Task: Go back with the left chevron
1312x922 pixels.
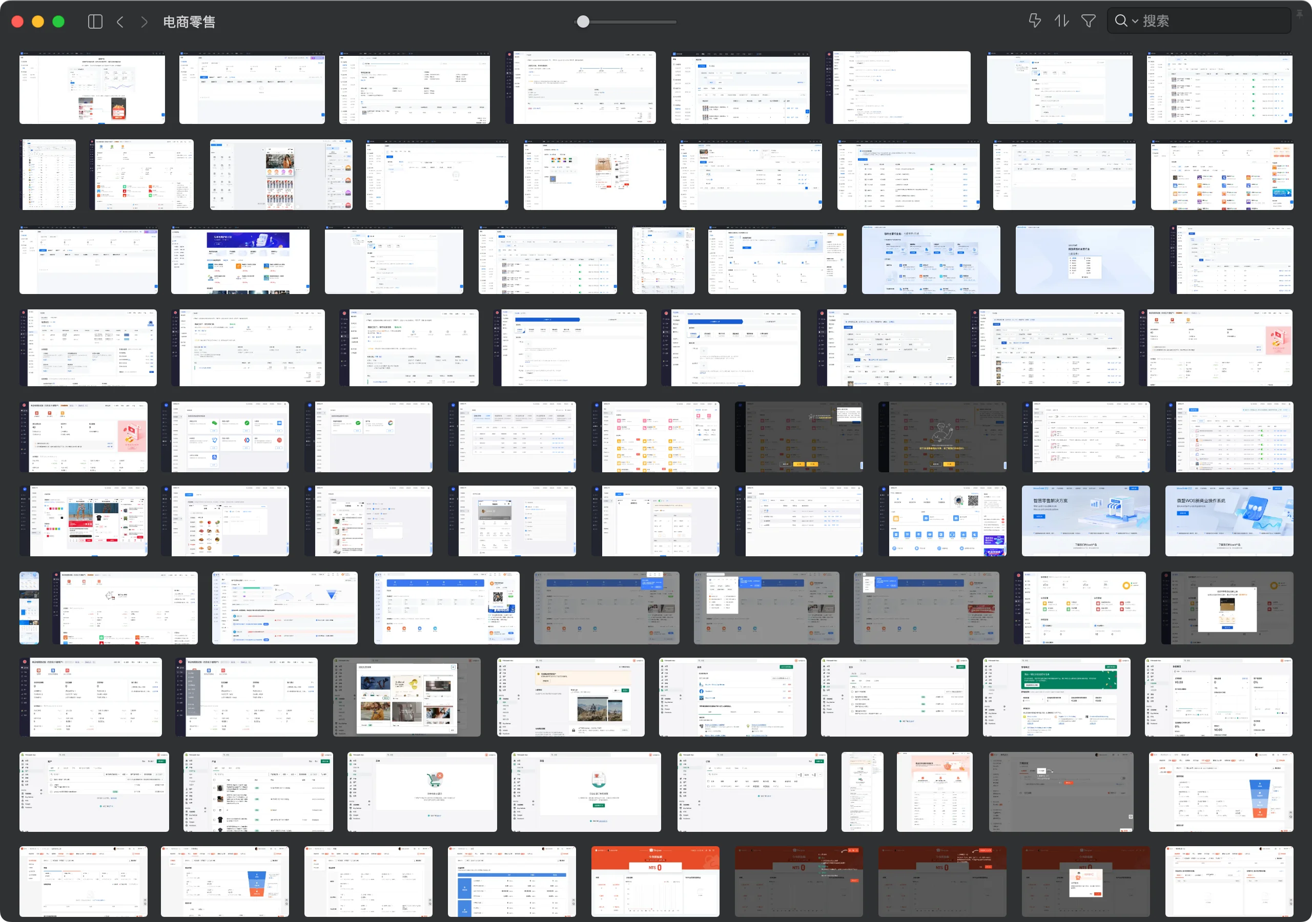Action: pyautogui.click(x=120, y=22)
